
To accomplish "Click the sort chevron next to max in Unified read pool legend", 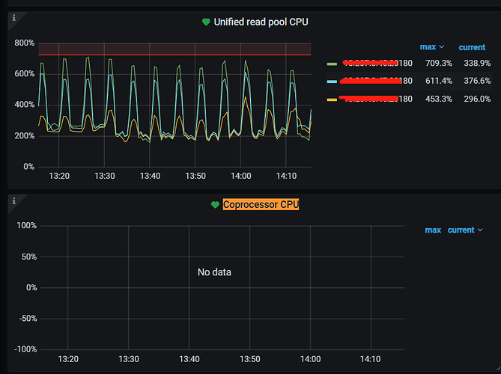I will tap(442, 47).
